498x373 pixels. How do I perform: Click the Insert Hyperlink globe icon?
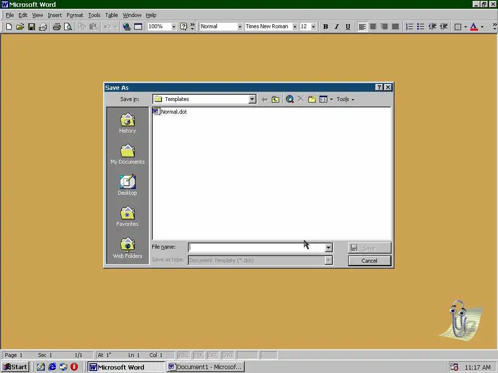point(127,27)
